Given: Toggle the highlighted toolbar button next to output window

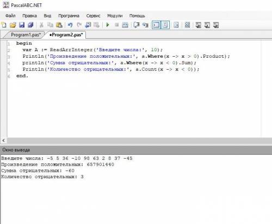Looking at the screenshot, I should [x=165, y=25].
